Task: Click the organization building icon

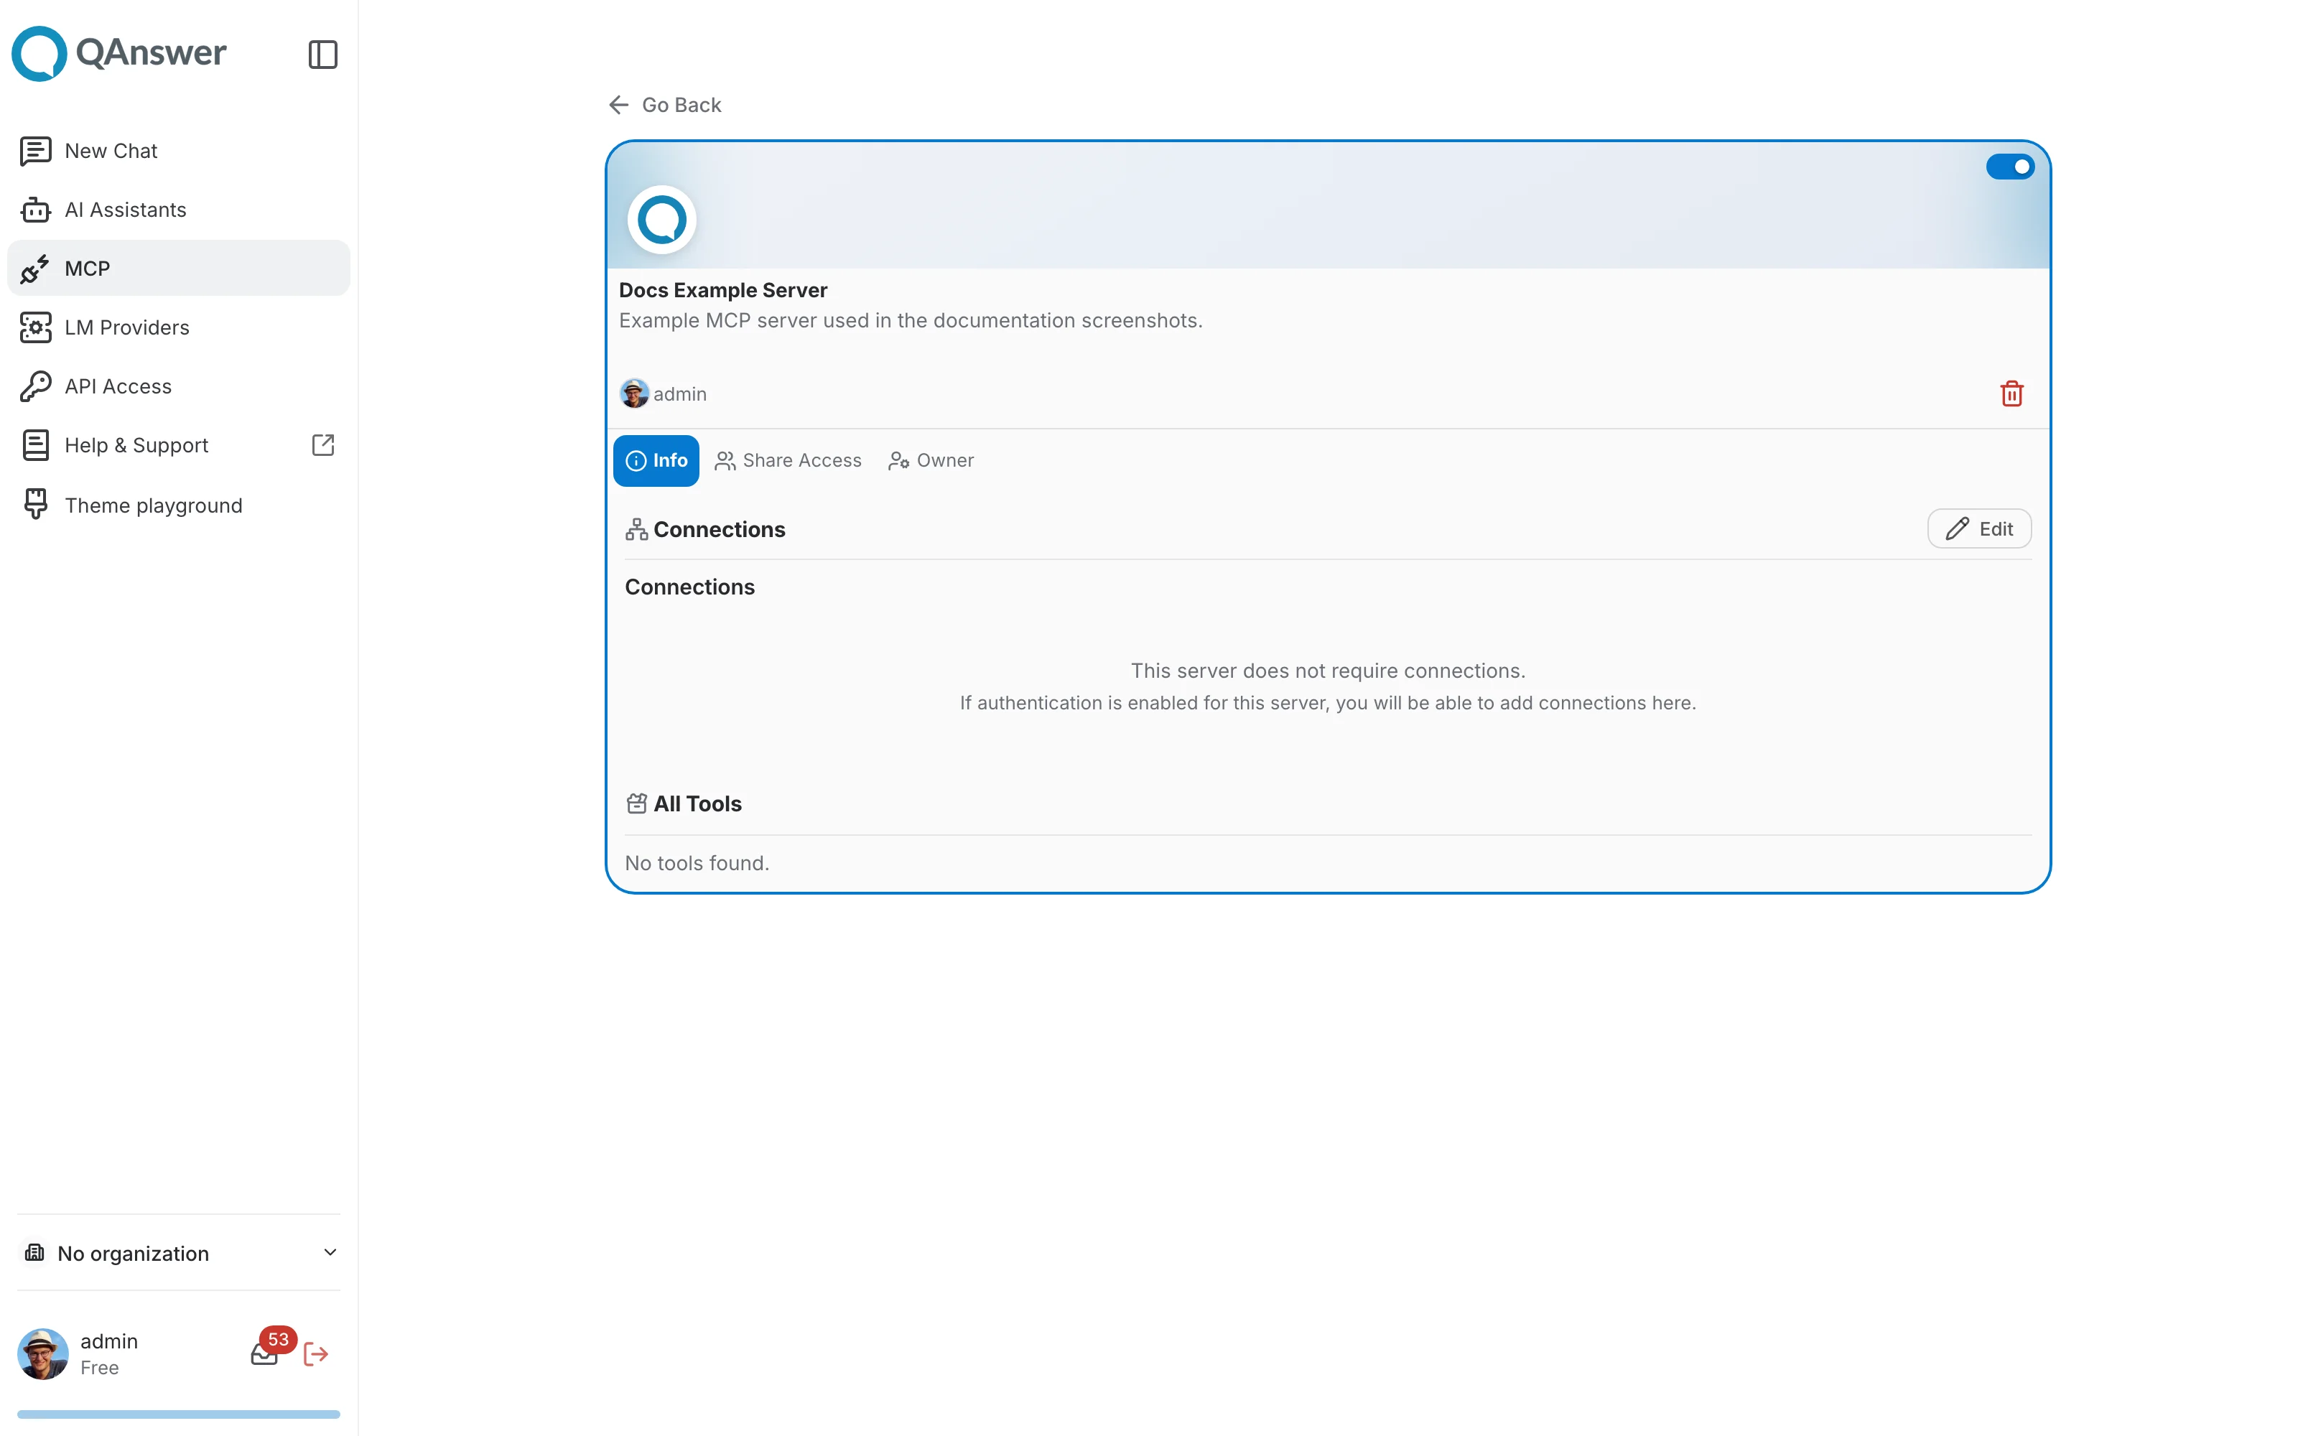Action: tap(35, 1253)
